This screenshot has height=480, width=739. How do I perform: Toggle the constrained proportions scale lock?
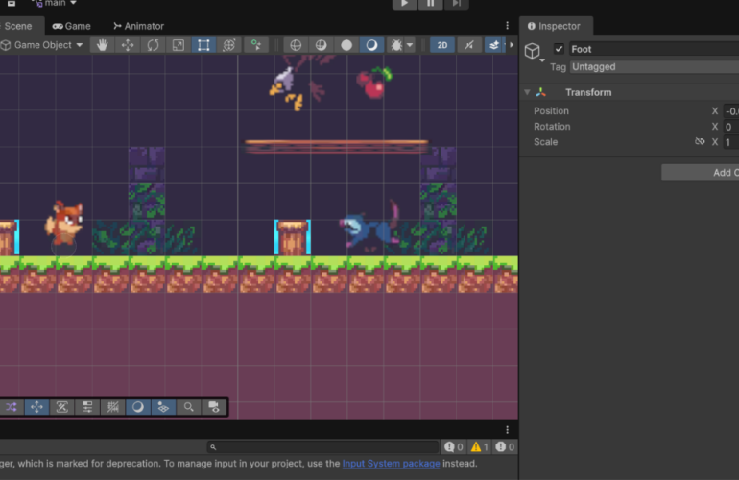coord(700,141)
